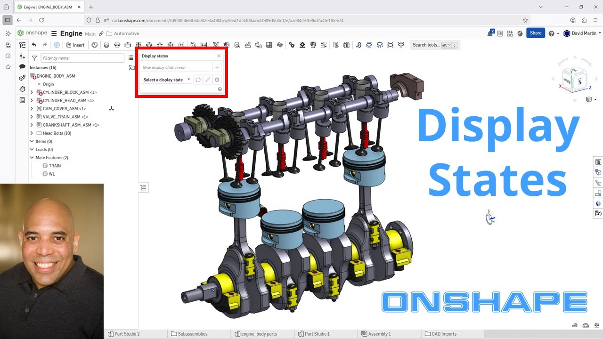Image resolution: width=603 pixels, height=339 pixels.
Task: Select the WL mate feature
Action: click(52, 174)
